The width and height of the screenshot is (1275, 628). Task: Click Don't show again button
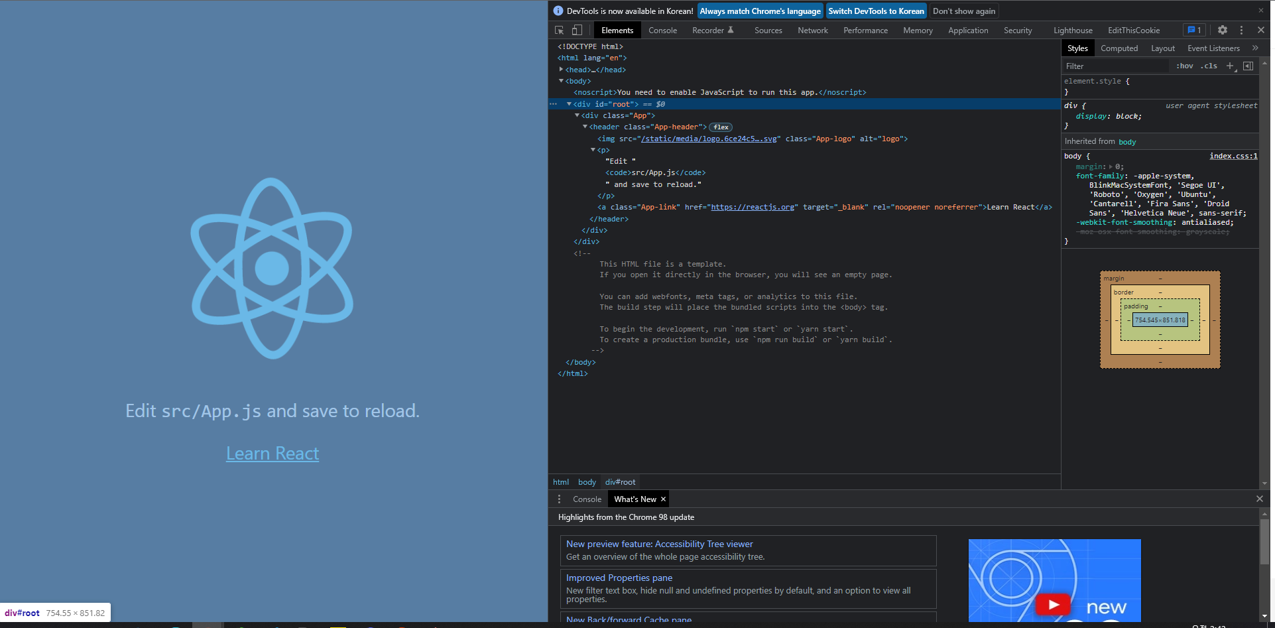[964, 11]
